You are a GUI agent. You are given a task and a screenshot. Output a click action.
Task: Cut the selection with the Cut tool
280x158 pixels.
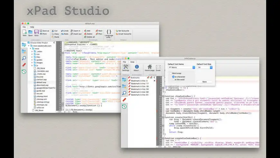coord(55,31)
